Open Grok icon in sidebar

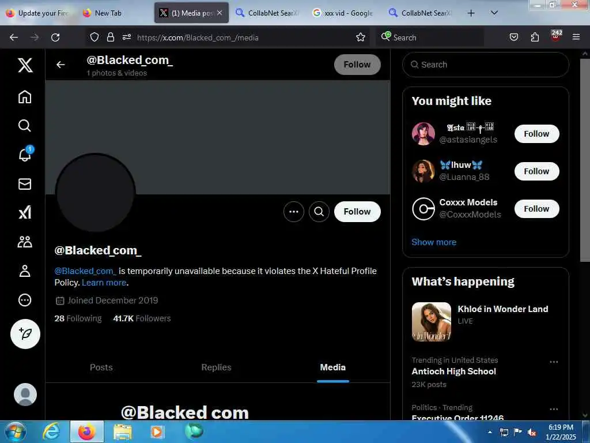coord(25,212)
